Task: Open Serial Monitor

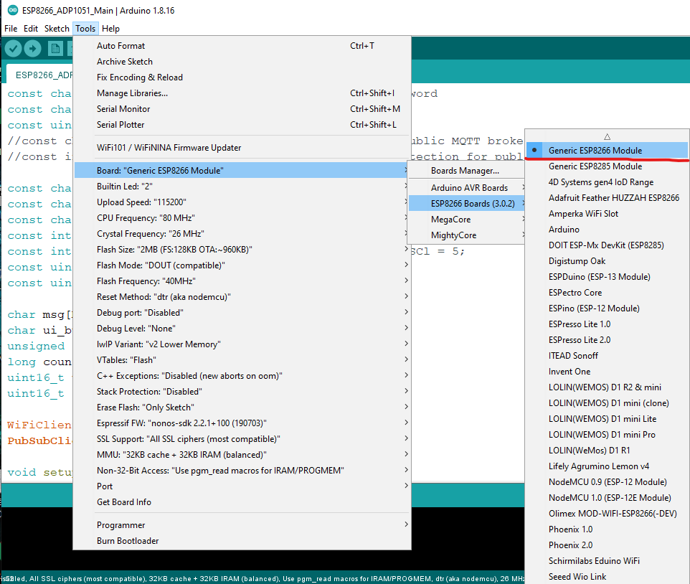Action: [x=243, y=109]
